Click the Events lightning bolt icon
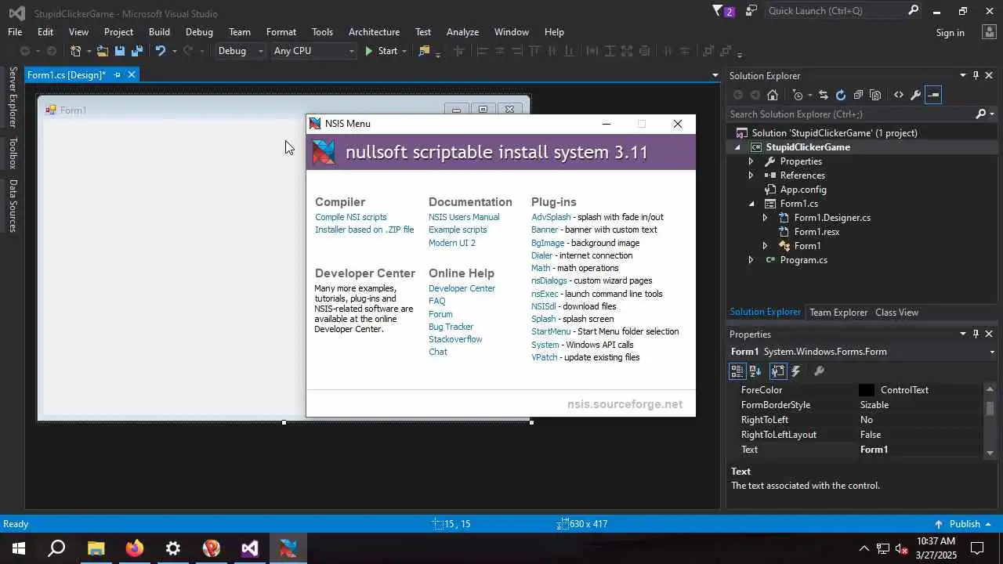 (x=796, y=371)
